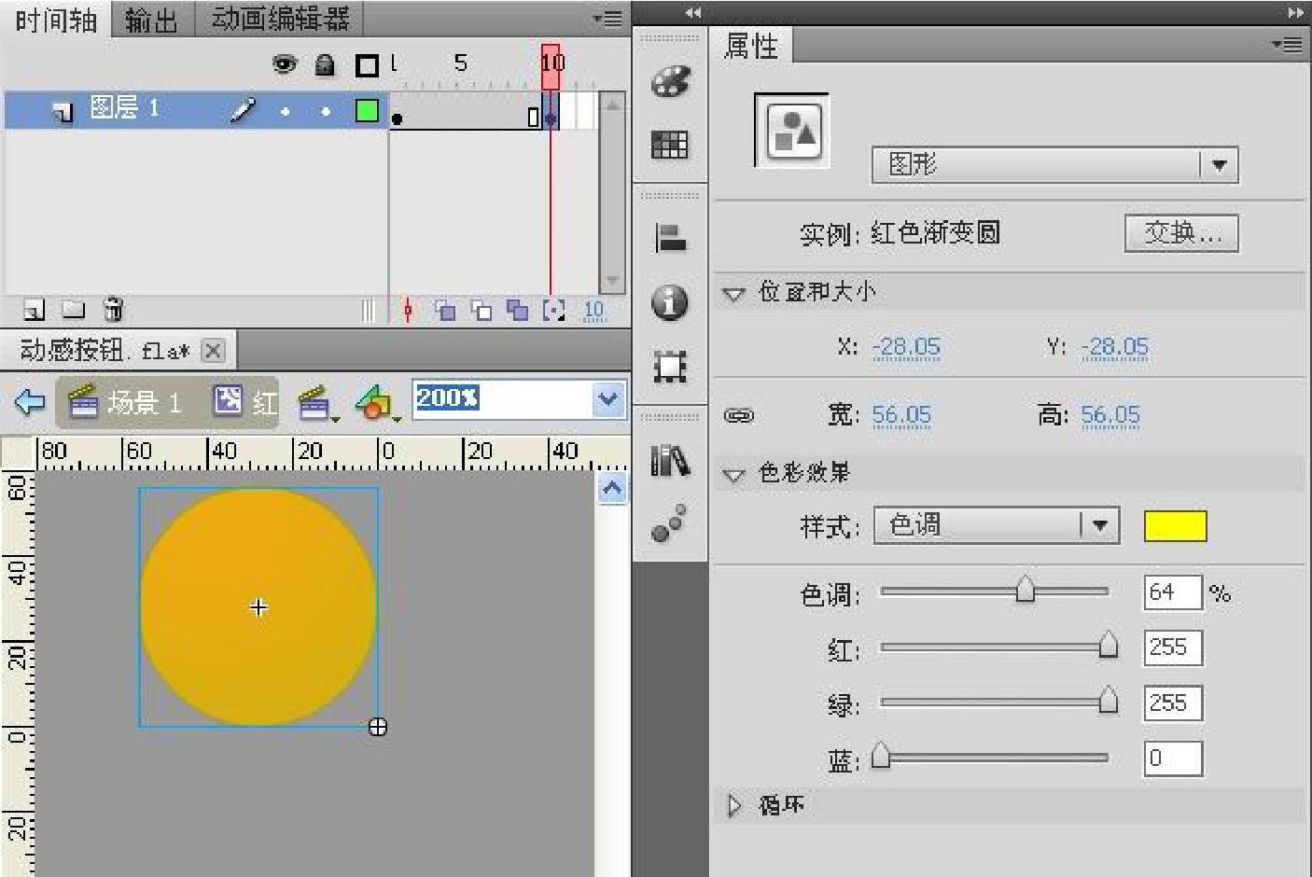Screen dimensions: 1312x877
Task: Click the yellow tint color swatch
Action: click(x=1175, y=526)
